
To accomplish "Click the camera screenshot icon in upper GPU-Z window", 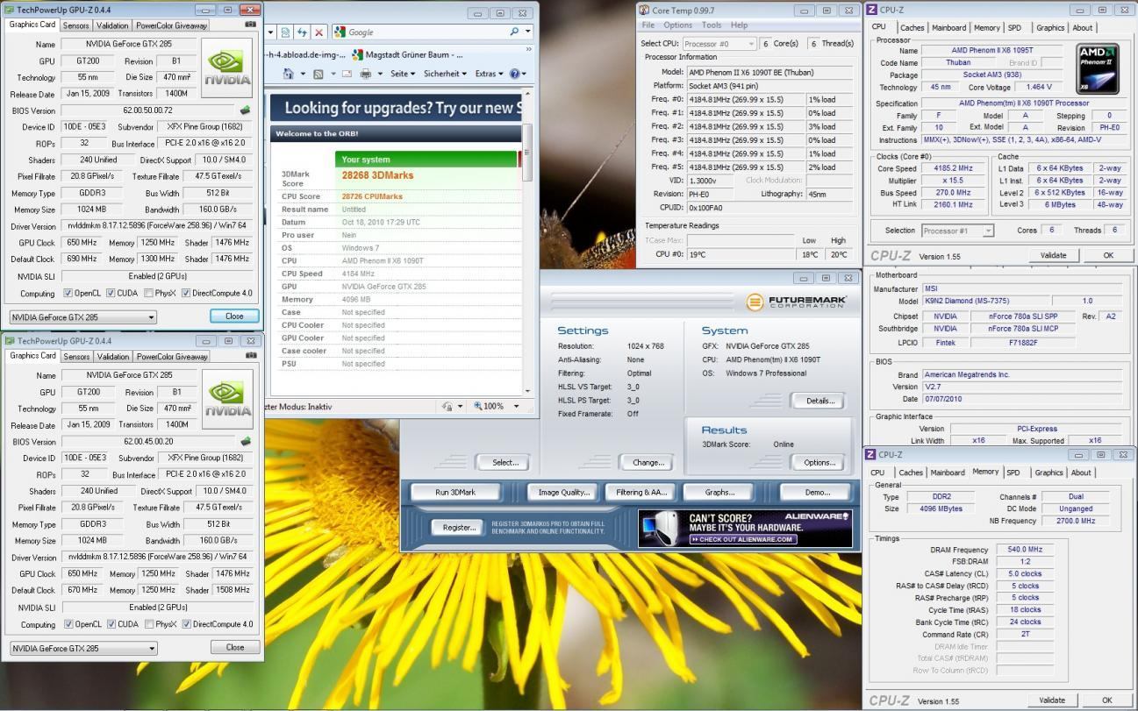I will point(251,25).
